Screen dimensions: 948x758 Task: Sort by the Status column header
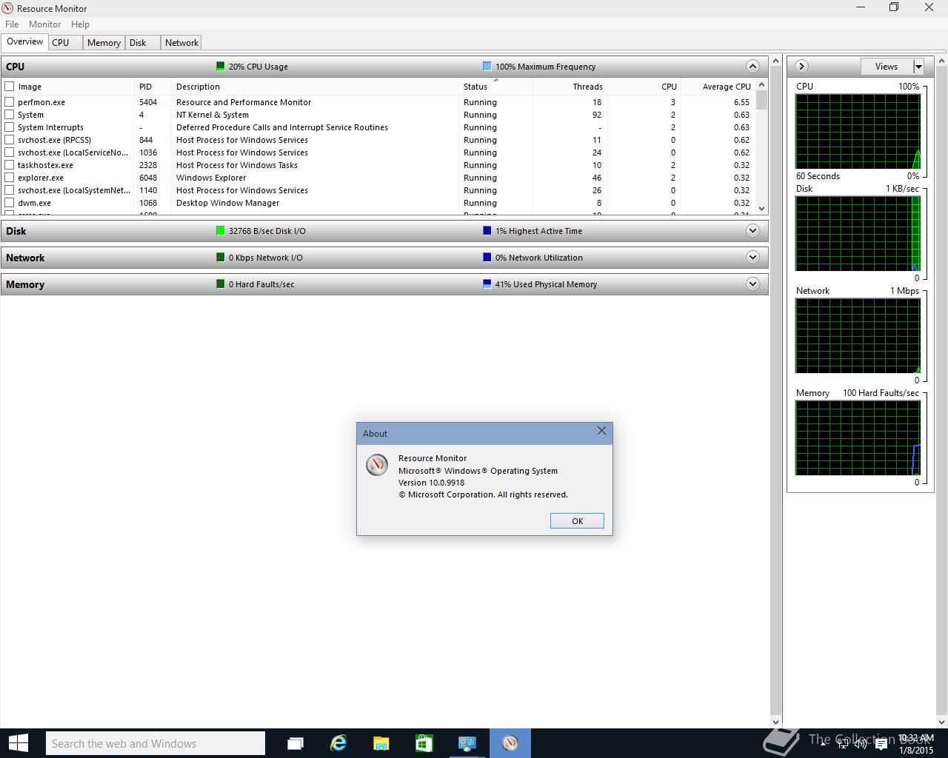[495, 87]
